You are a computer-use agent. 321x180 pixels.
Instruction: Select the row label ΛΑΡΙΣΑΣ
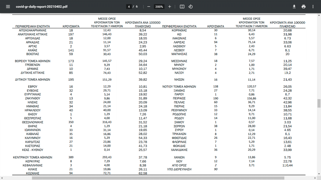(x=179, y=42)
